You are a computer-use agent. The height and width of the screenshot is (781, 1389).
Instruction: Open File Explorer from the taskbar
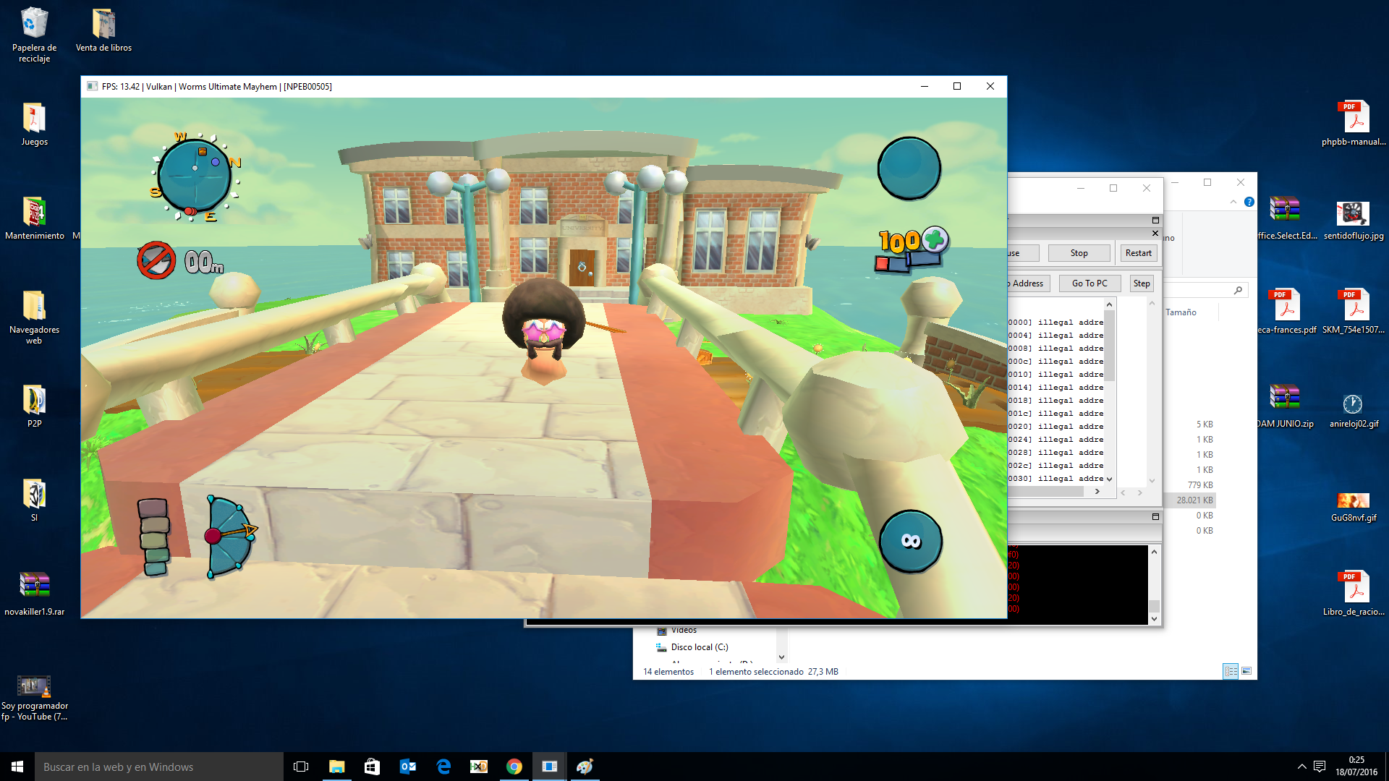[x=336, y=767]
